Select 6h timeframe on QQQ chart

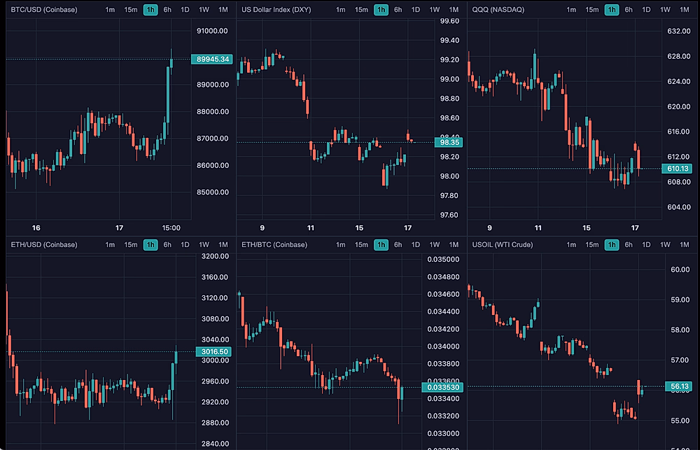[629, 10]
